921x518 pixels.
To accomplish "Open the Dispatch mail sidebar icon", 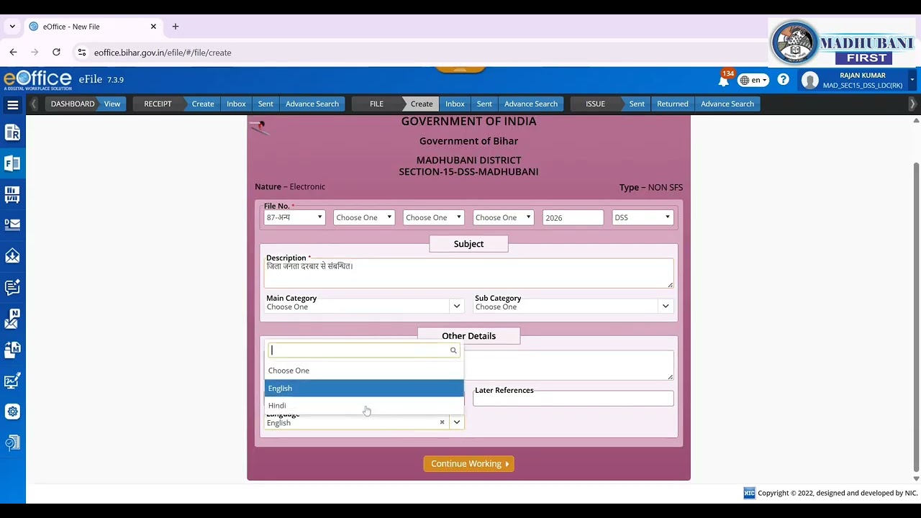I will (x=12, y=224).
